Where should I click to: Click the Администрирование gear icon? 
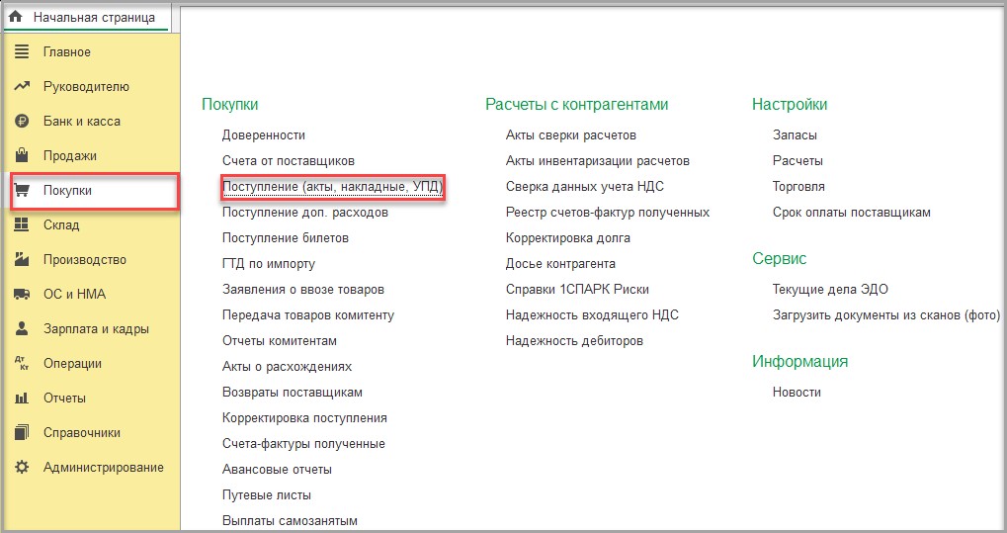[x=22, y=467]
